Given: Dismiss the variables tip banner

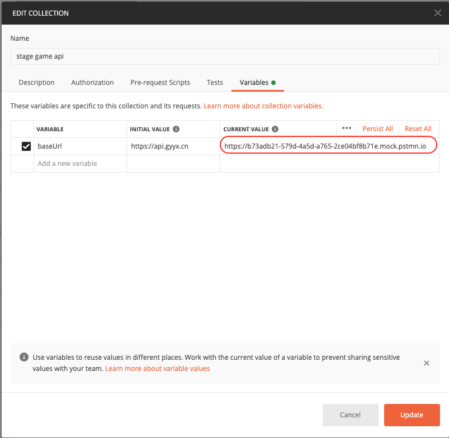Looking at the screenshot, I should (427, 363).
